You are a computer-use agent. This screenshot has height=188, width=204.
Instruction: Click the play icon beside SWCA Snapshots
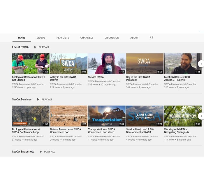pyautogui.click(x=41, y=152)
